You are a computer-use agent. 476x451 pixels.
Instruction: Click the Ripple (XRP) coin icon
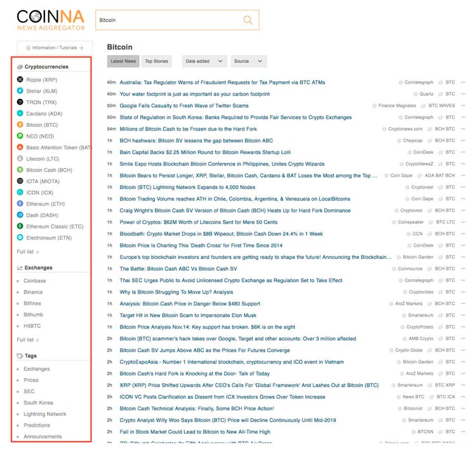(x=20, y=79)
